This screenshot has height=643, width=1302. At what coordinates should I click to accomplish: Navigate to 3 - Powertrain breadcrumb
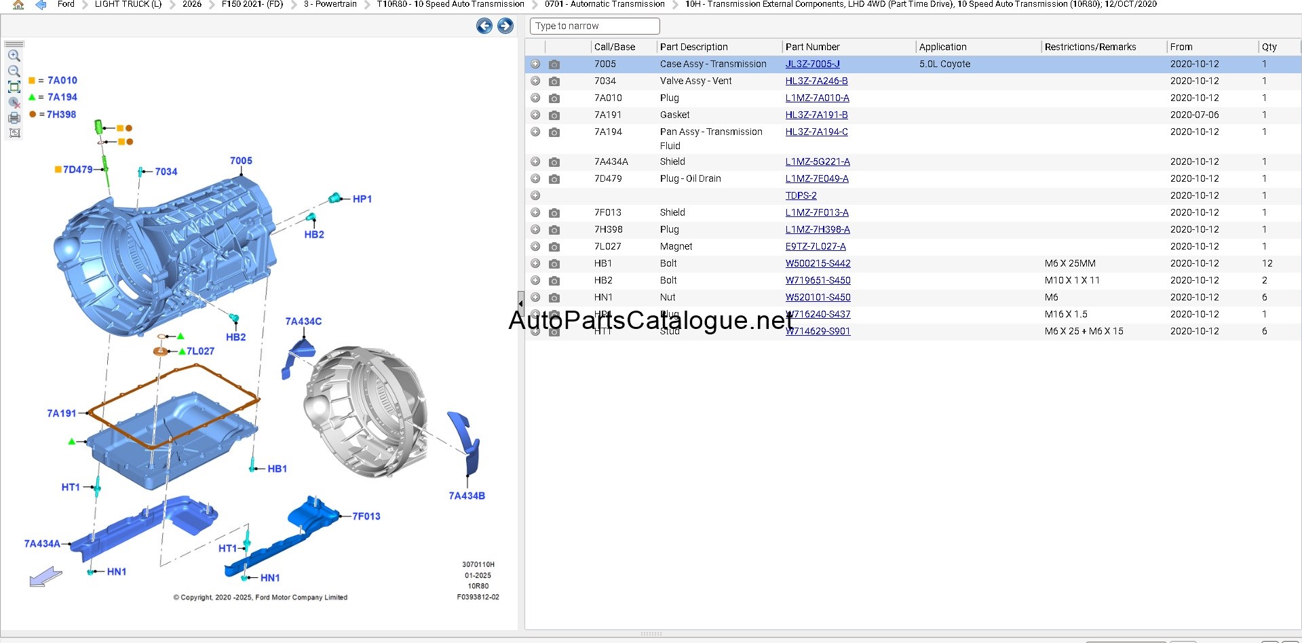330,4
